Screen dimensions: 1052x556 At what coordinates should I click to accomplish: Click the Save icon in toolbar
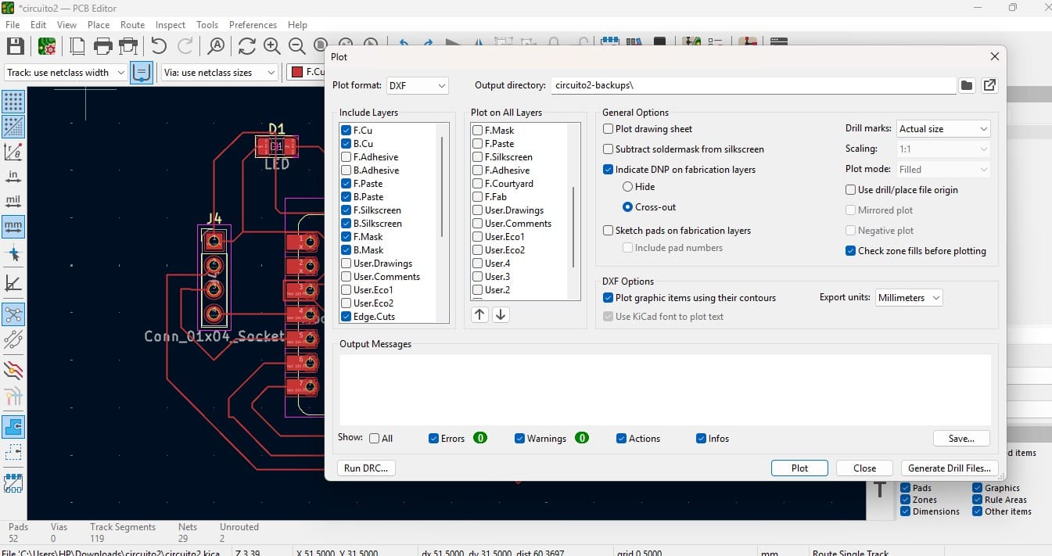pos(16,46)
